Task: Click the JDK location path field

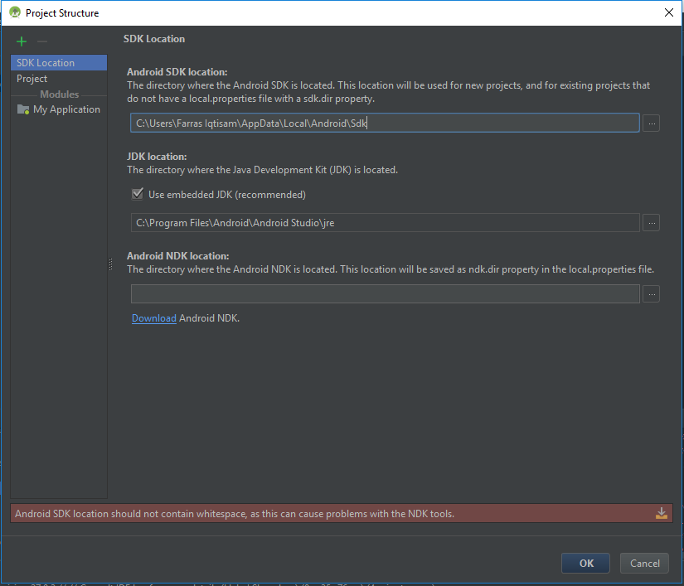Action: (386, 222)
